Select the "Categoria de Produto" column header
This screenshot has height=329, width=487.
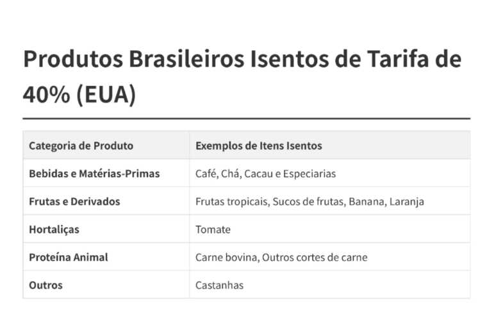click(81, 146)
